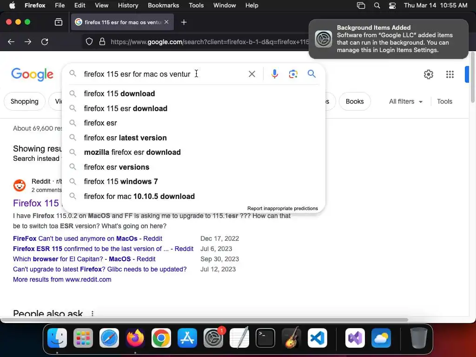Open Google quick settings gear

(x=428, y=74)
